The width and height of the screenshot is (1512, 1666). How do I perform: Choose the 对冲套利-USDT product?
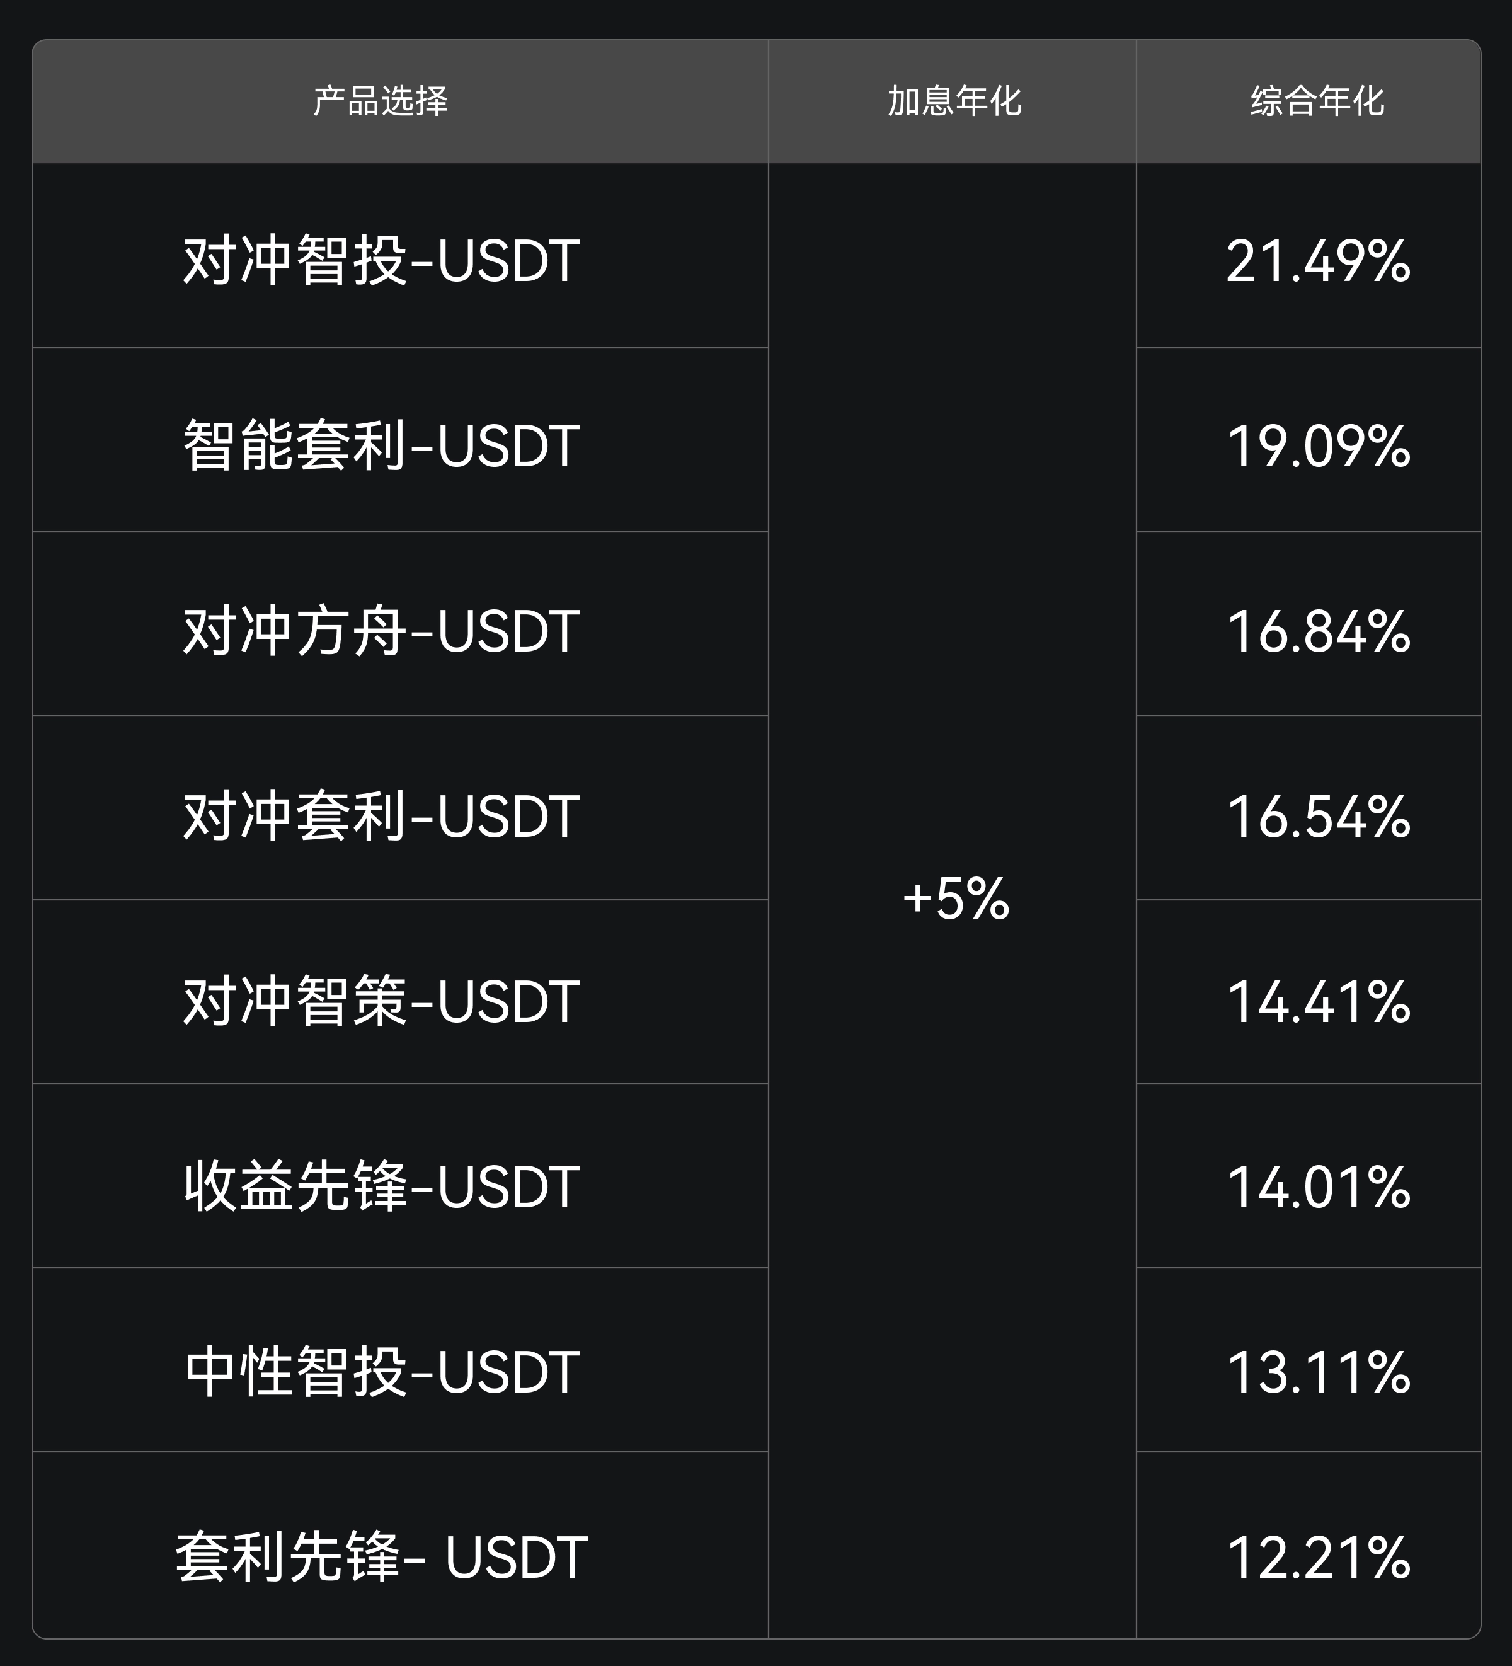pos(381,815)
